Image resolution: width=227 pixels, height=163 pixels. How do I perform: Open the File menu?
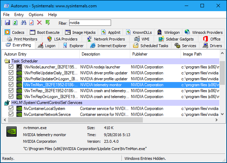[6, 15]
